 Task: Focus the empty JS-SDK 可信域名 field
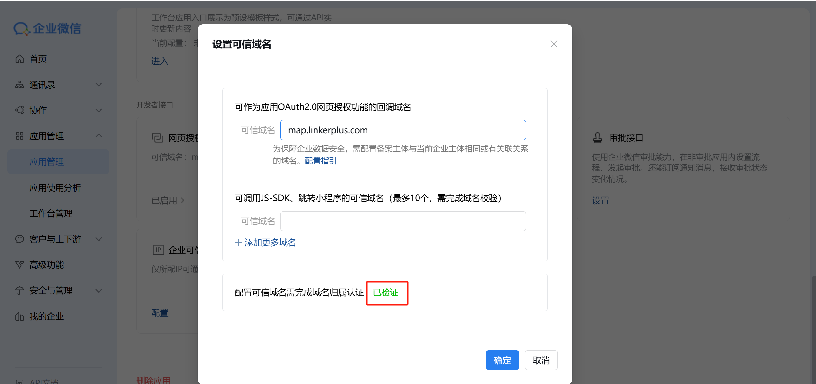click(403, 221)
